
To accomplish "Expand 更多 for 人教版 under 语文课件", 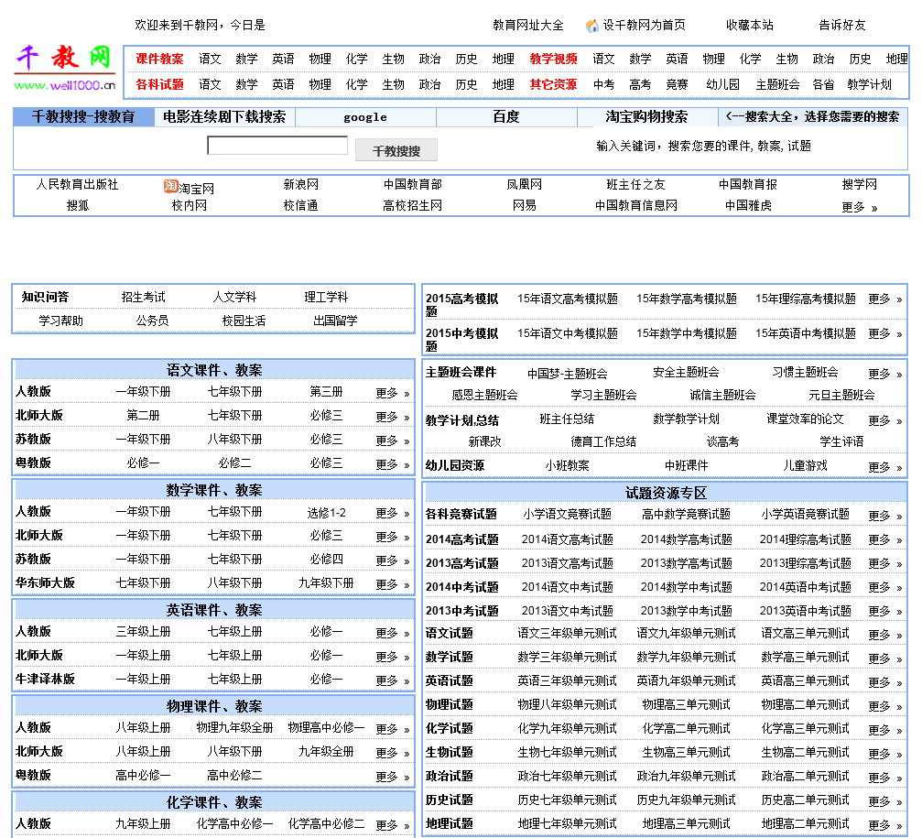I will (392, 394).
